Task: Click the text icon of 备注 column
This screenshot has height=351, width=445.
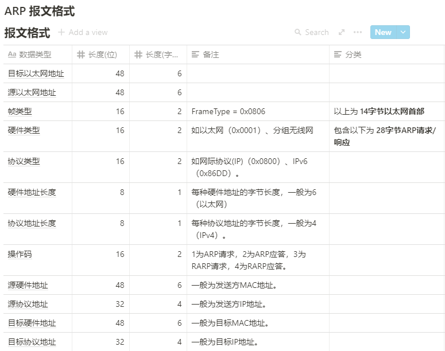Action: tap(196, 55)
